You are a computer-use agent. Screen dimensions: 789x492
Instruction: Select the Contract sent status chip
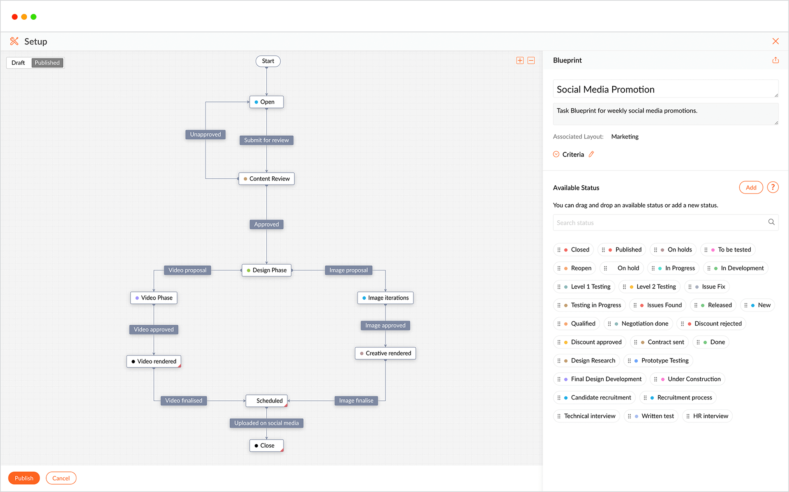pos(659,342)
